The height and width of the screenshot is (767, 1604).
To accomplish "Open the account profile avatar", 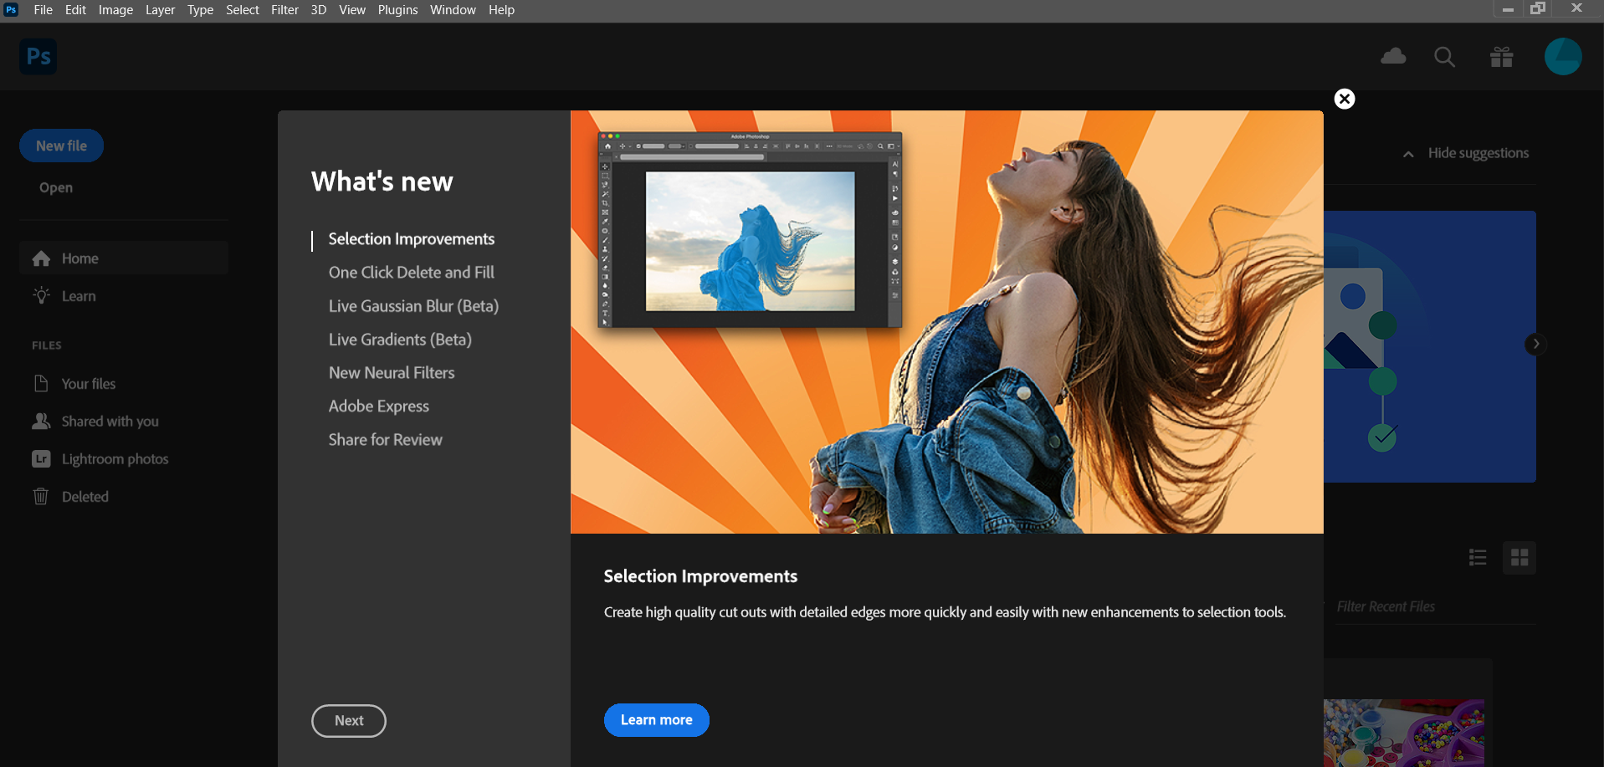I will pos(1563,57).
